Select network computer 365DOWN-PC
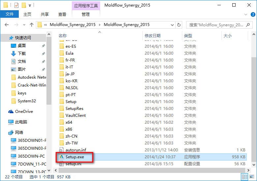Image resolution: width=257 pixels, height=181 pixels. click(x=31, y=156)
